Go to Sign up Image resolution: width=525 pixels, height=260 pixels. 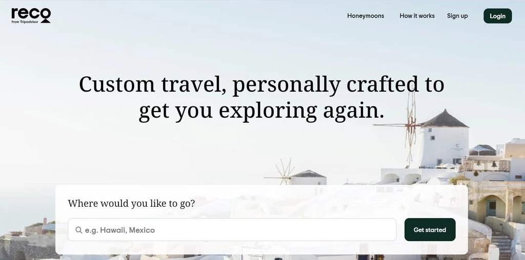[457, 16]
